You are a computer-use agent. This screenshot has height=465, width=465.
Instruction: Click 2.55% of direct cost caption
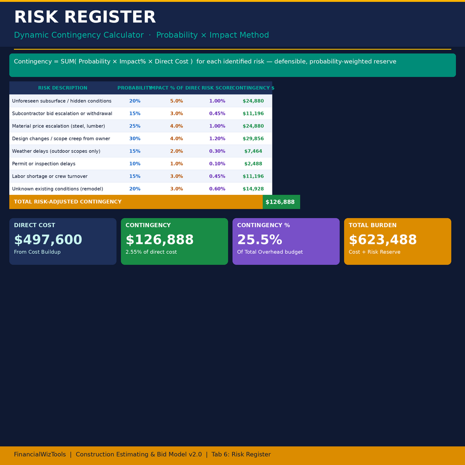[x=151, y=252]
